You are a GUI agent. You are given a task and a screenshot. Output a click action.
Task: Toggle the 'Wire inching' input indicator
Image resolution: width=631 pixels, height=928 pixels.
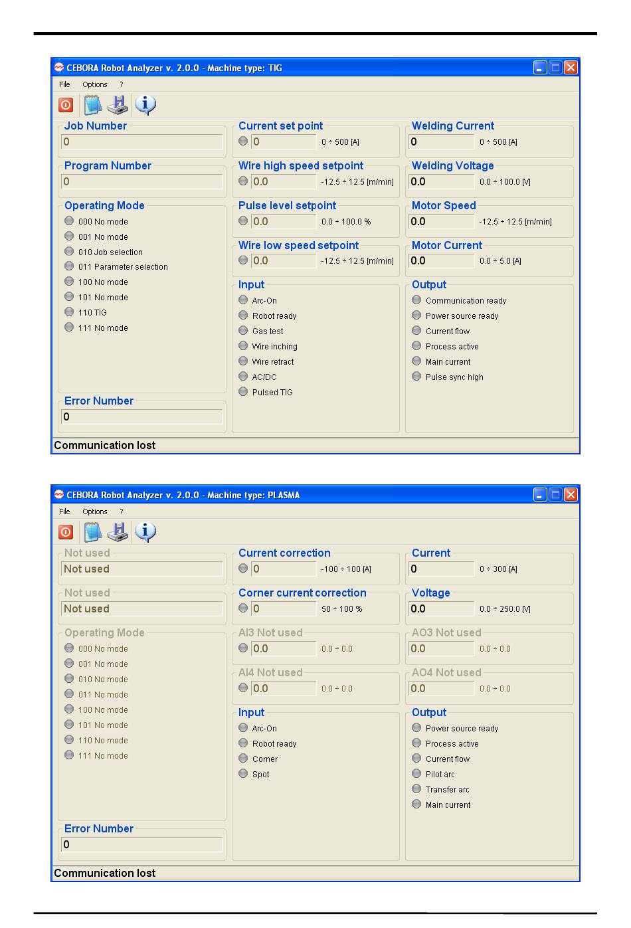[243, 346]
